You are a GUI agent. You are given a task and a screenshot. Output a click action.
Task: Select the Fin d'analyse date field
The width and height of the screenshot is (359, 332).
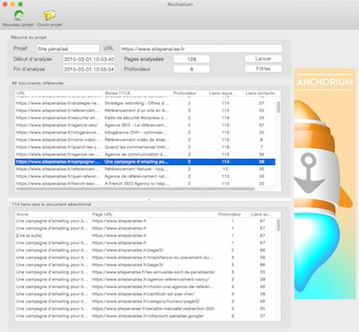pyautogui.click(x=89, y=69)
